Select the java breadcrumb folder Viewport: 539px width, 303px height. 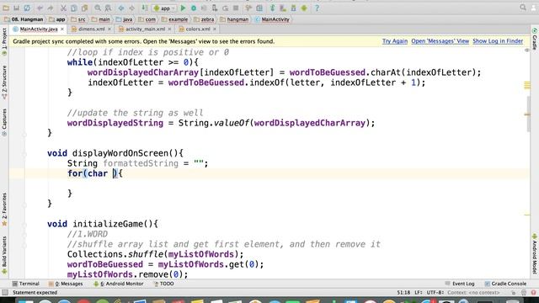click(124, 19)
